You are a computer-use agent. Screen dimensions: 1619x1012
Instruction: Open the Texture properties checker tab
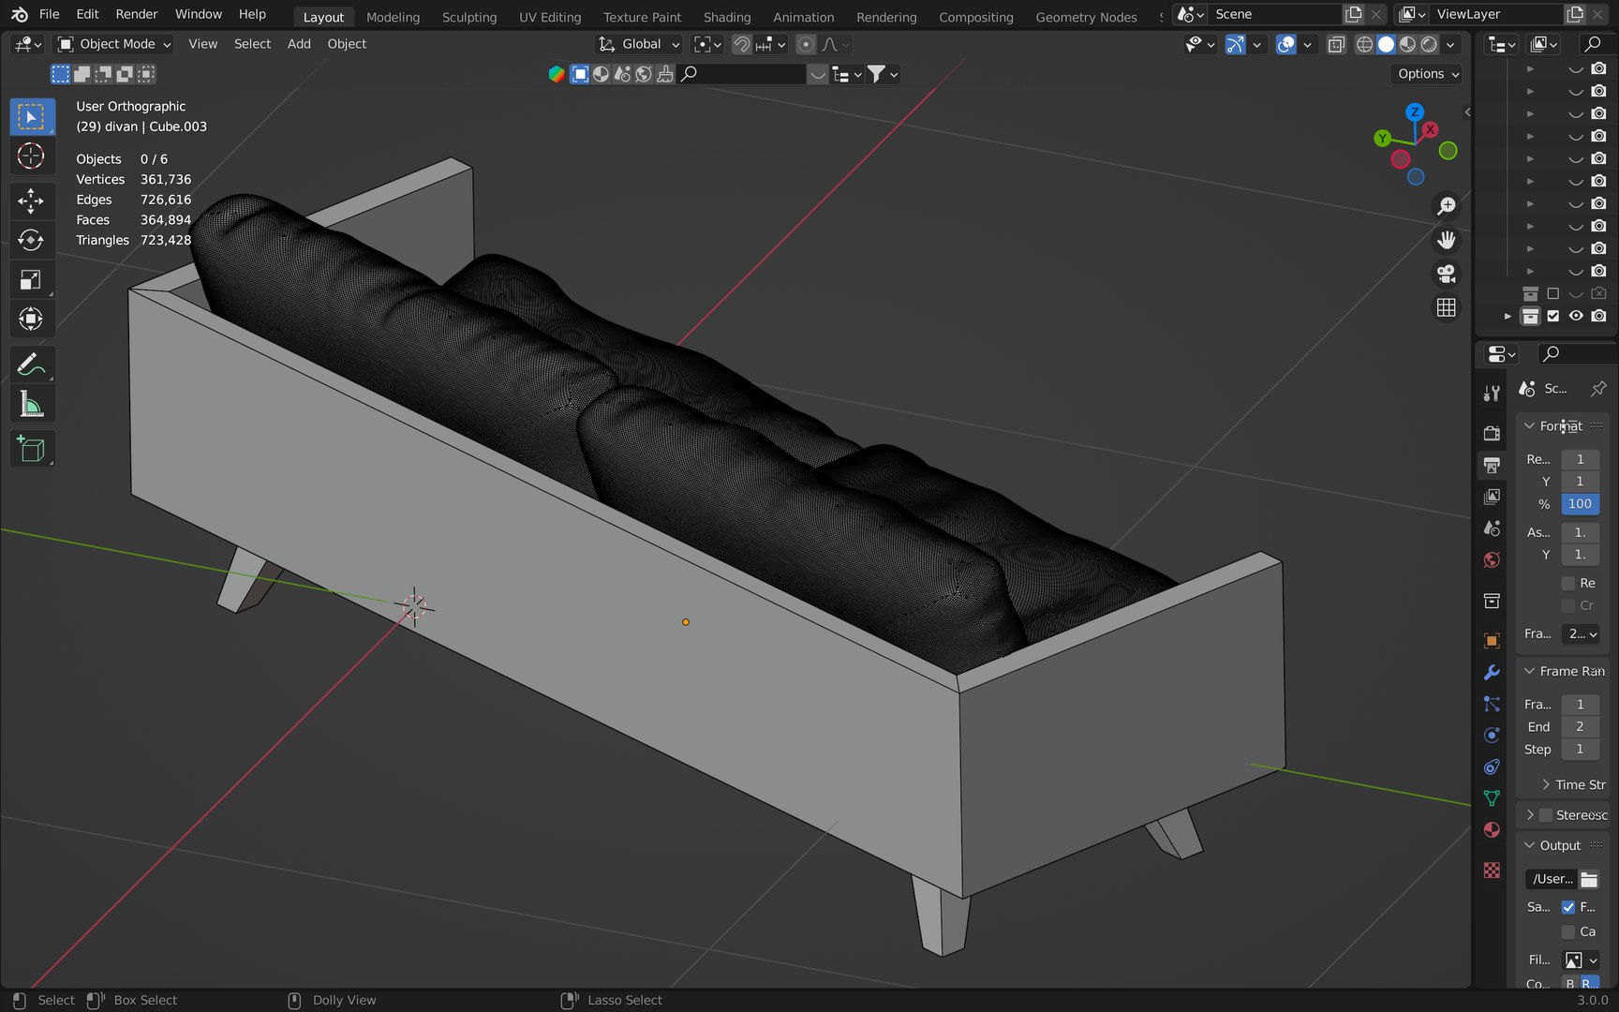point(1492,871)
